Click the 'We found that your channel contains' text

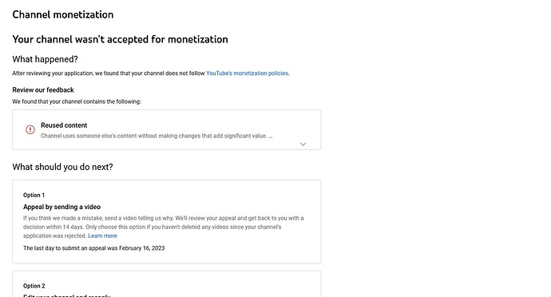point(77,101)
